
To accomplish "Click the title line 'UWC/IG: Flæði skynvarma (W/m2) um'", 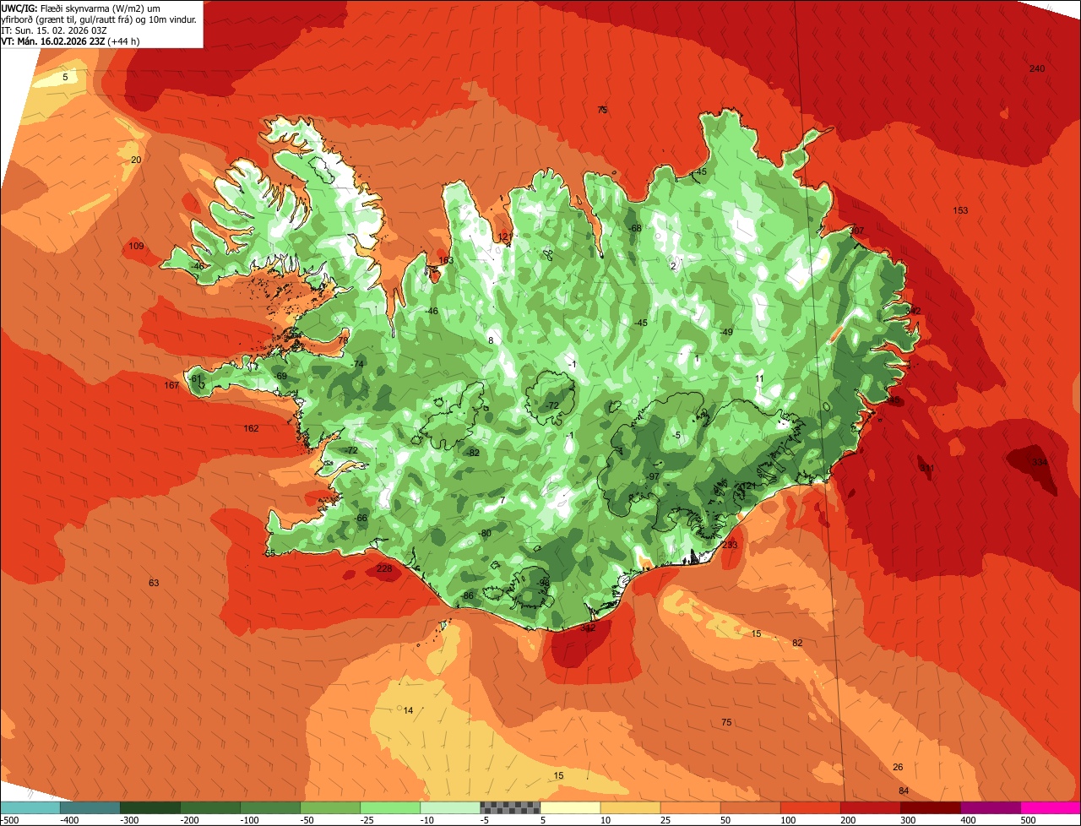I will [81, 8].
